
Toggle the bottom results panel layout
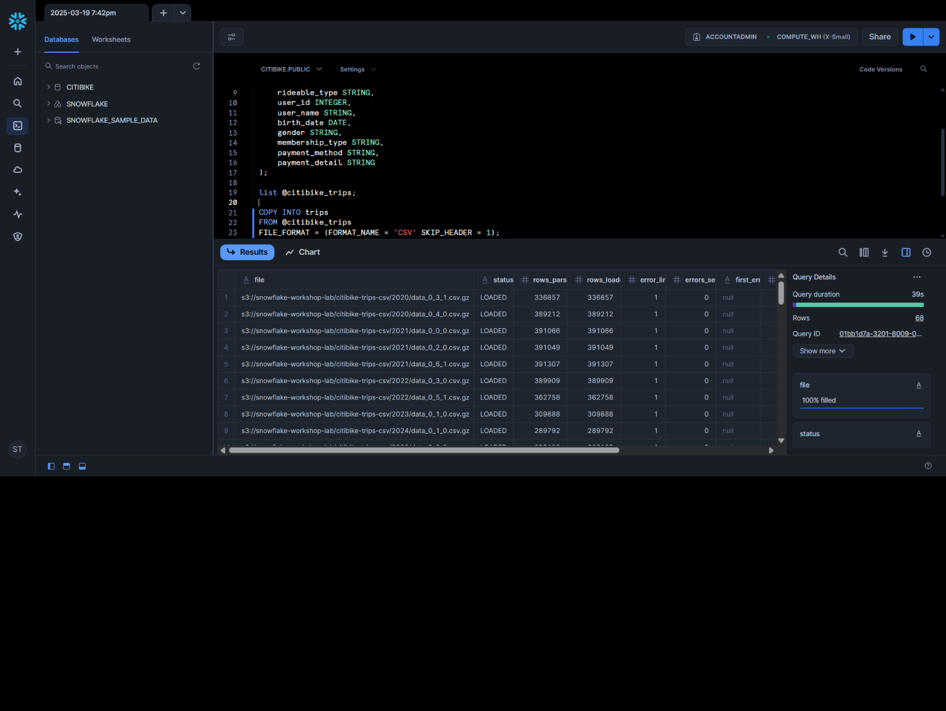pyautogui.click(x=82, y=466)
